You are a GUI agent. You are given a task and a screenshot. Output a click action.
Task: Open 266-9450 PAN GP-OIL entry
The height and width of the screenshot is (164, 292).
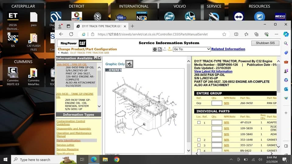(x=71, y=64)
